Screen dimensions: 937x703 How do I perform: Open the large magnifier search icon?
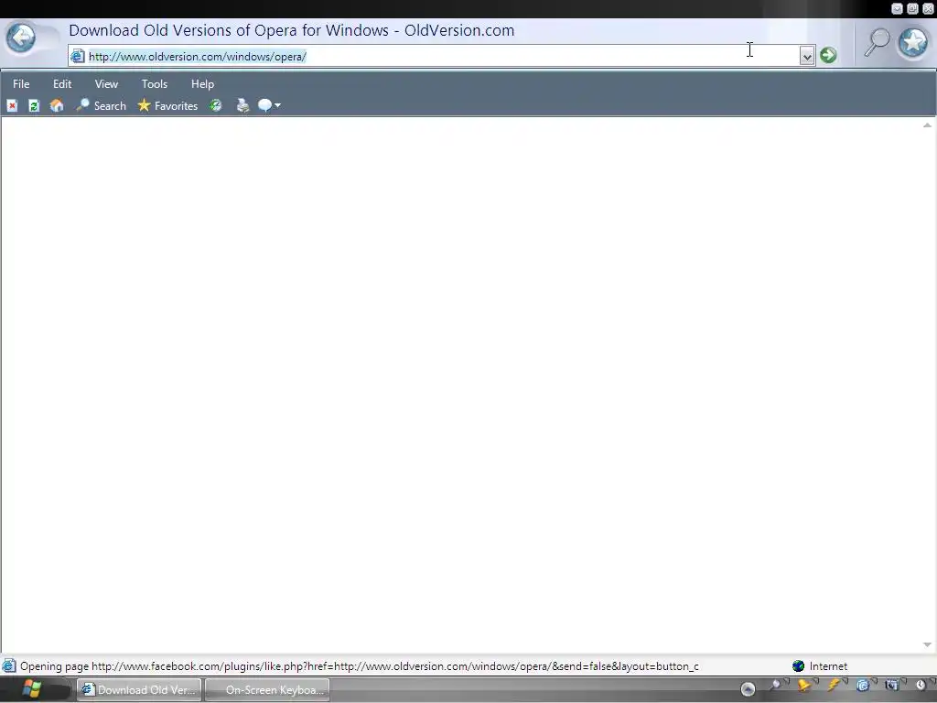tap(877, 42)
